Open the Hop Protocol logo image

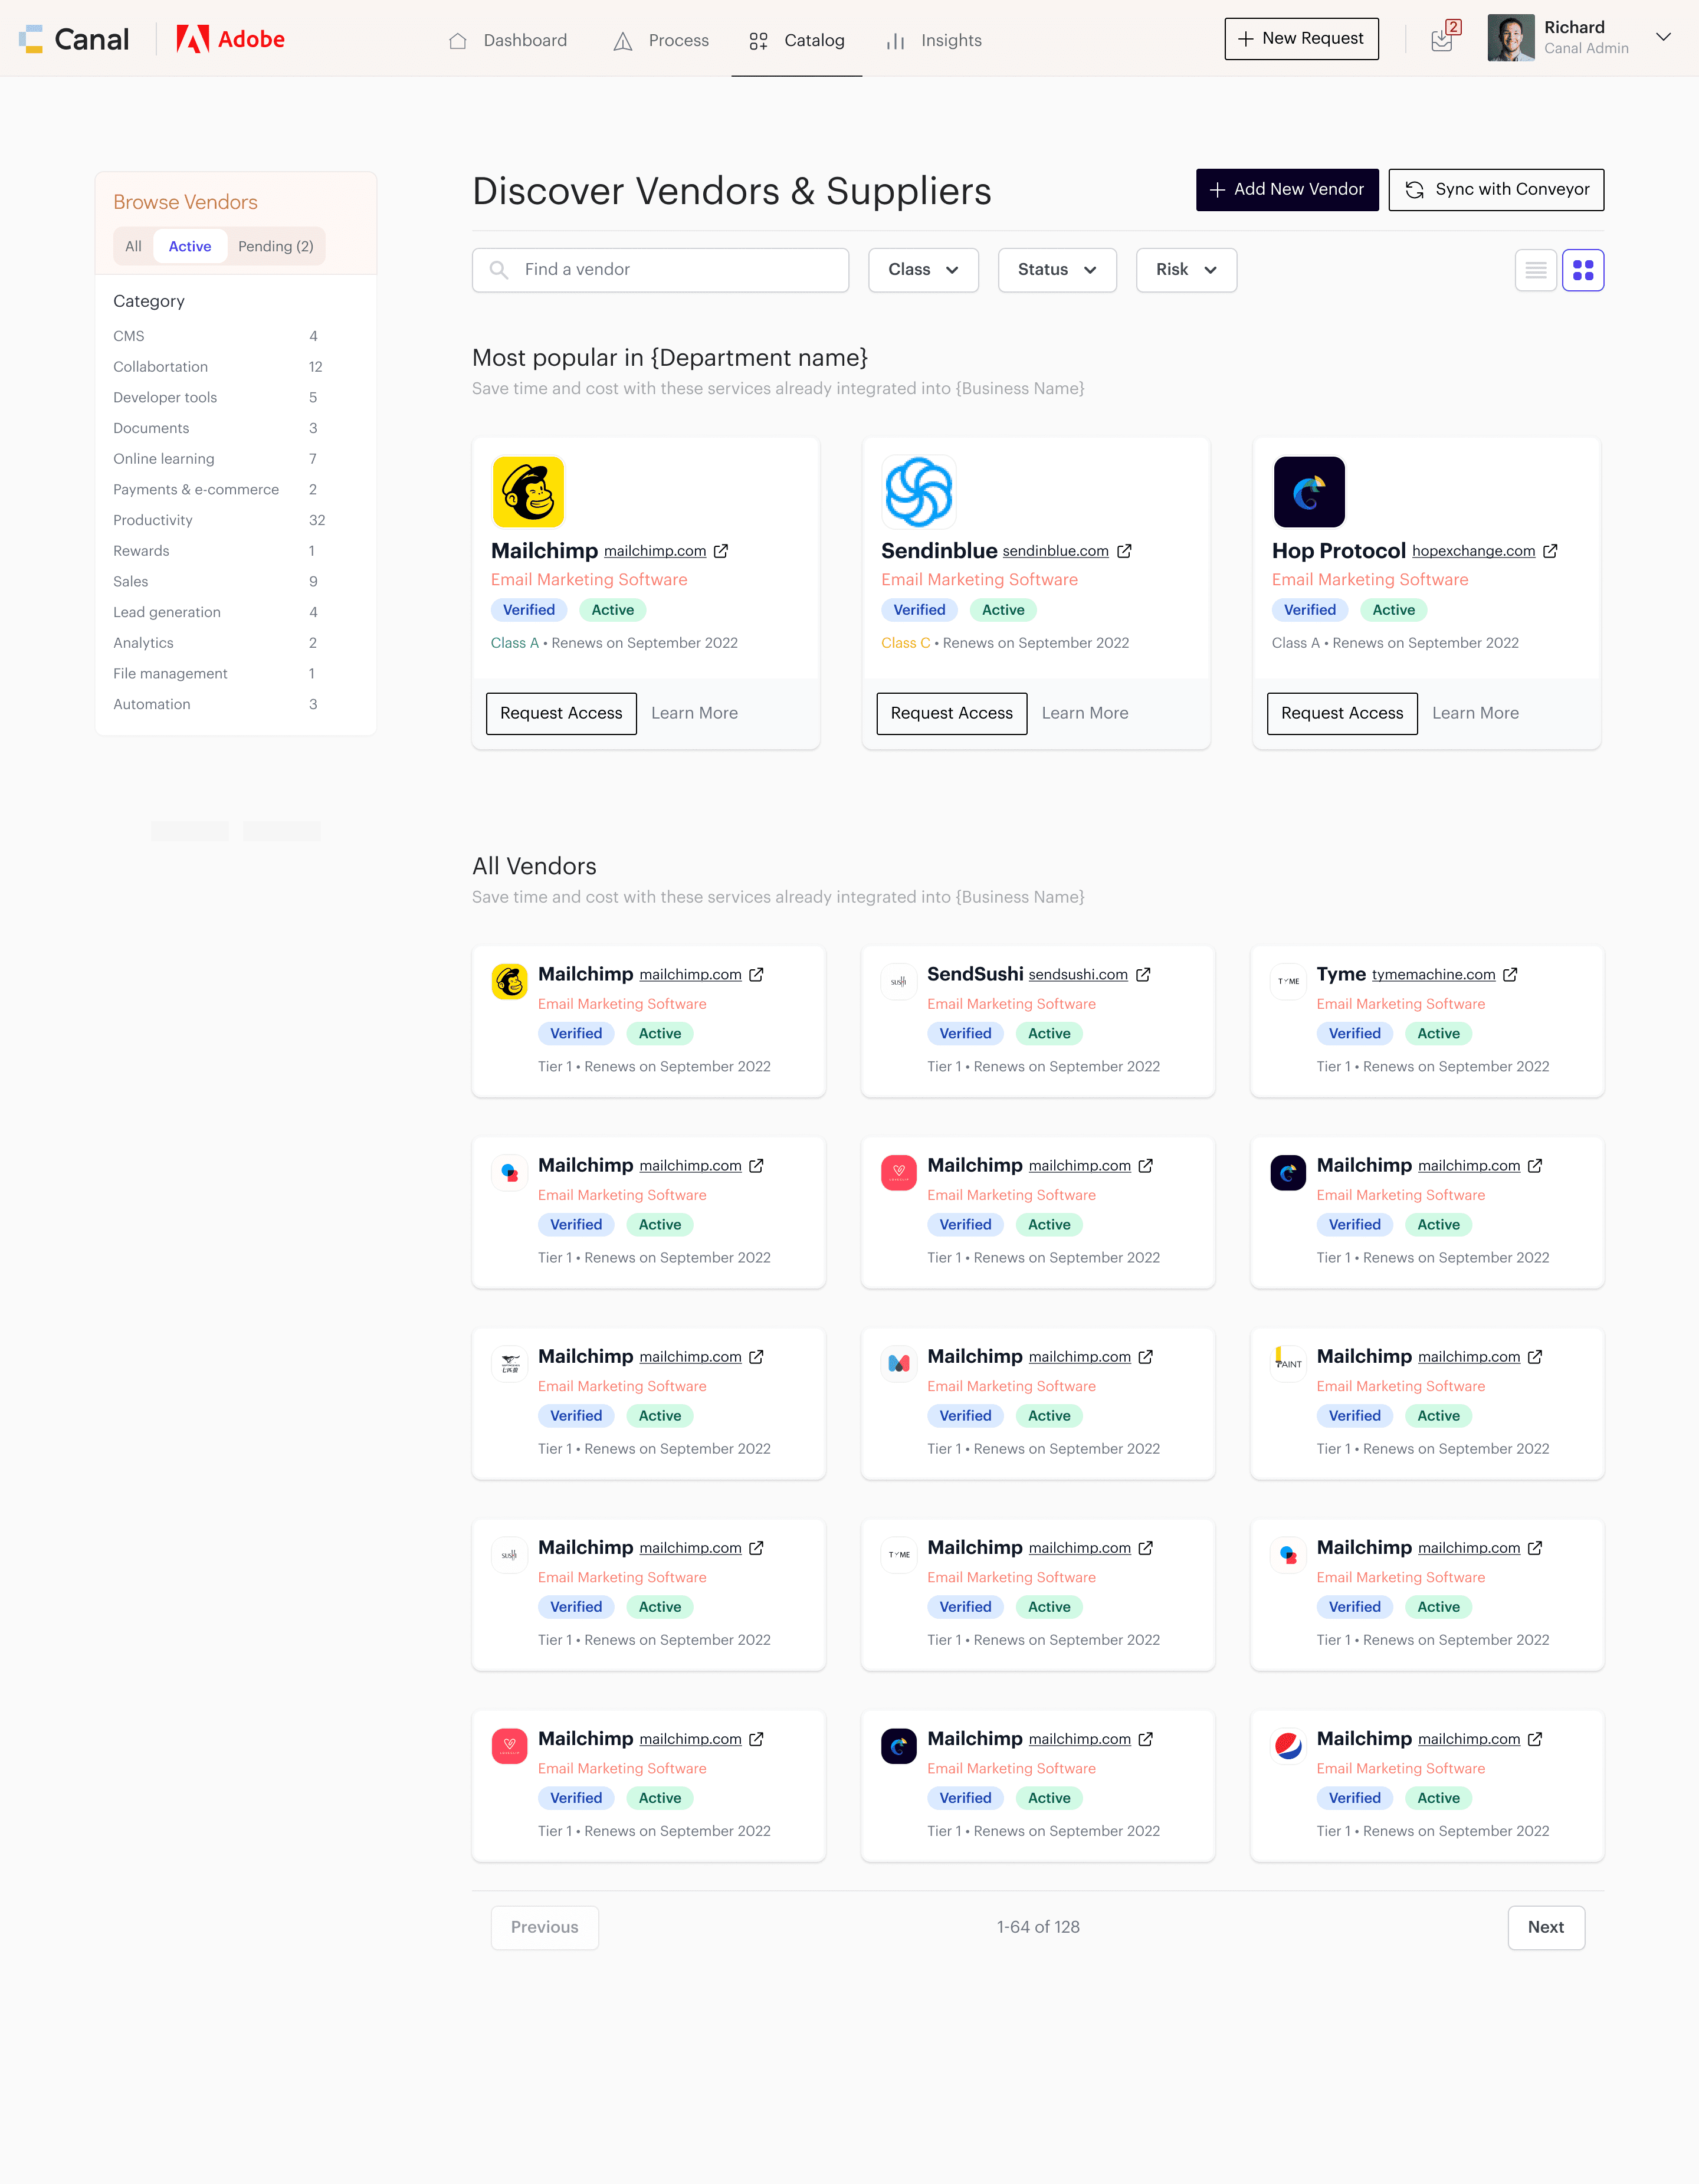tap(1308, 491)
